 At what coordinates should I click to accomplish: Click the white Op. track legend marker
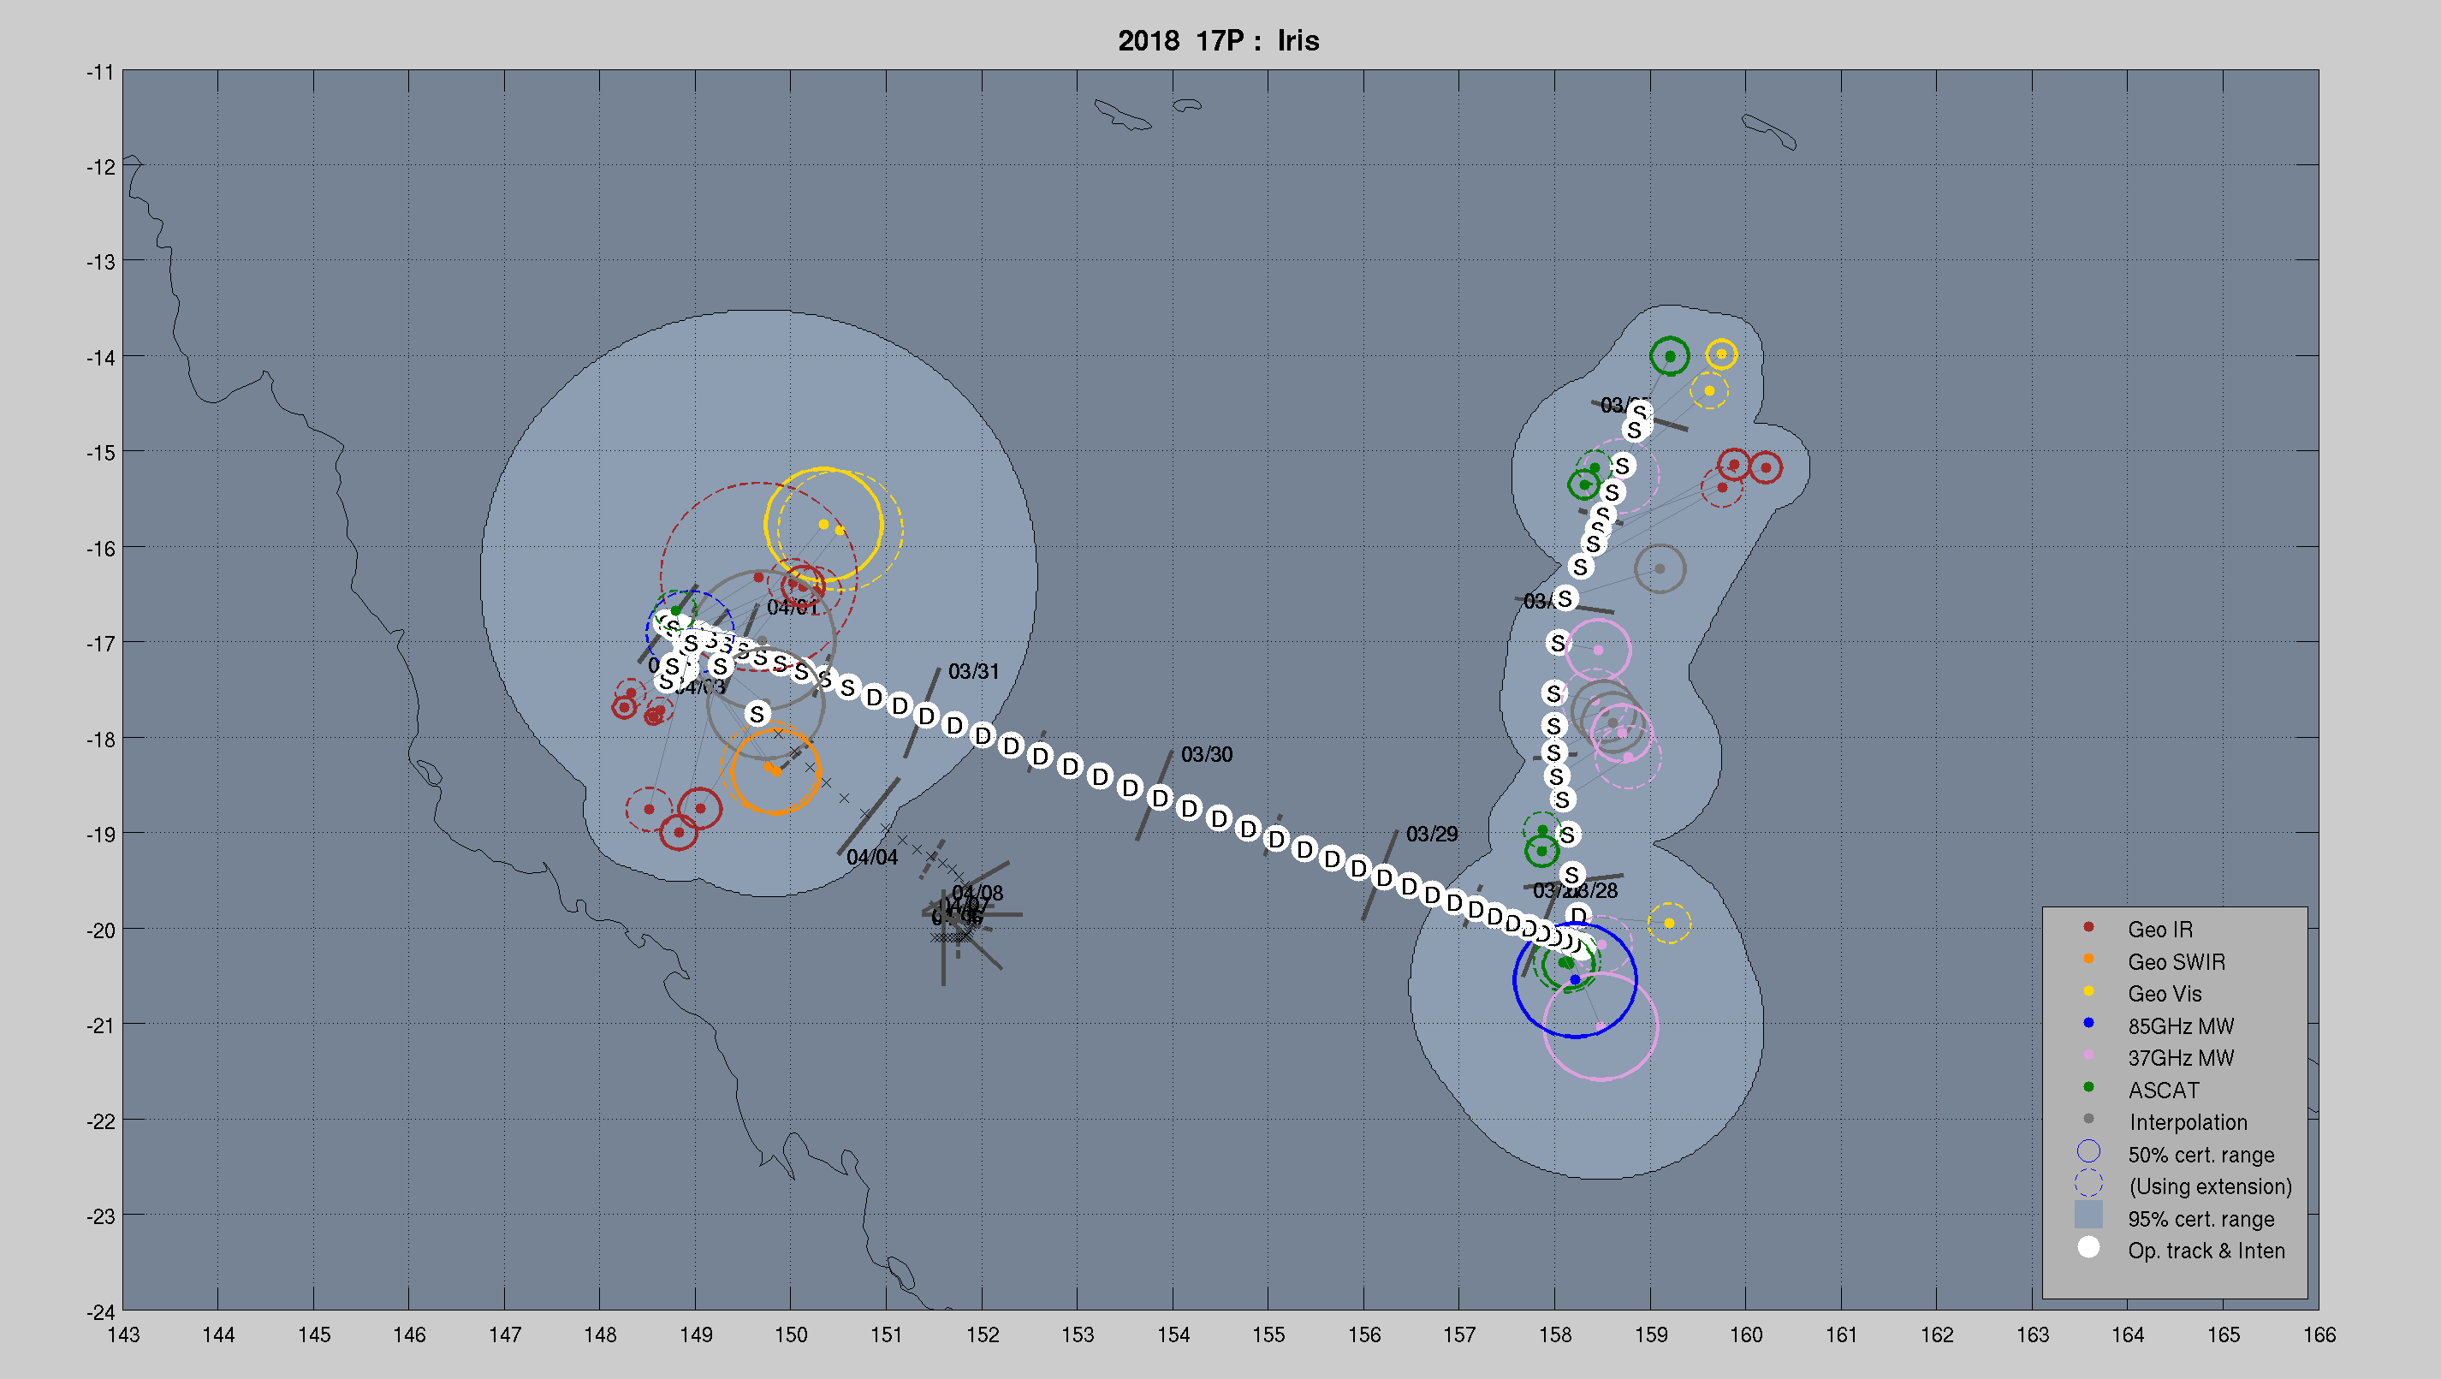(x=2088, y=1248)
